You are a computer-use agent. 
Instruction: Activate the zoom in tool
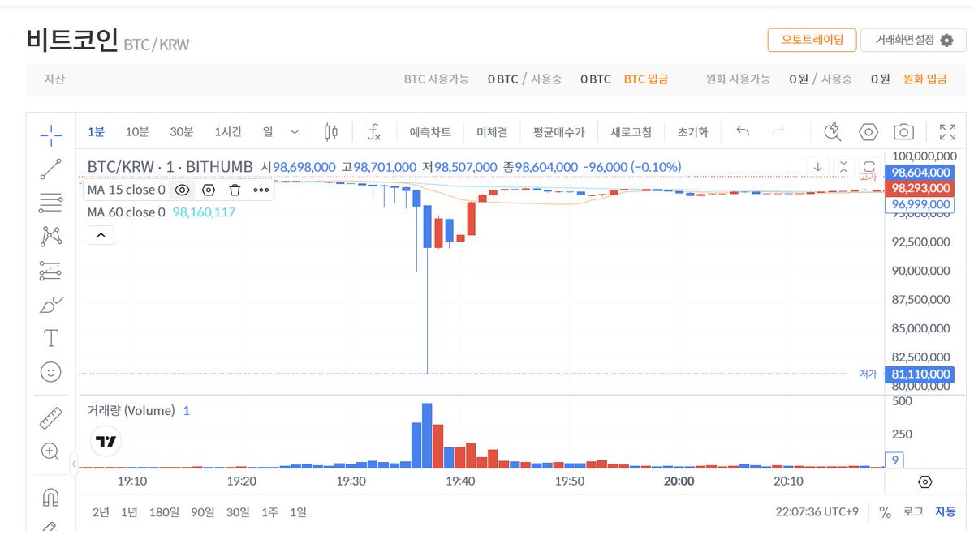51,451
